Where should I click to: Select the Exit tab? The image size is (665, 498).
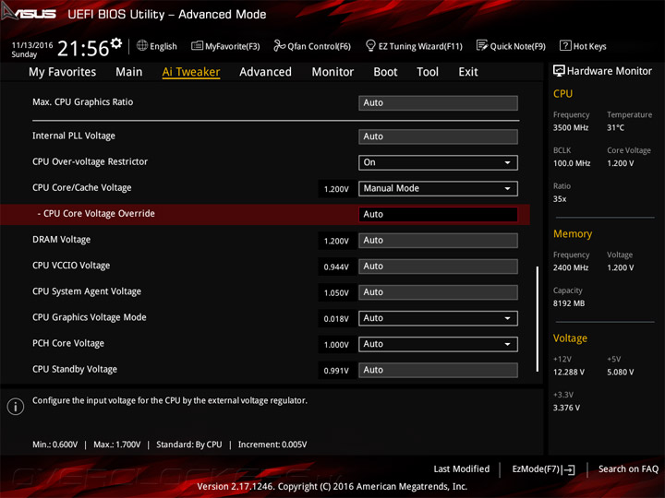click(467, 72)
